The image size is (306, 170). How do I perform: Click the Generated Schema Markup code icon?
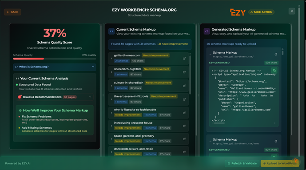click(207, 31)
